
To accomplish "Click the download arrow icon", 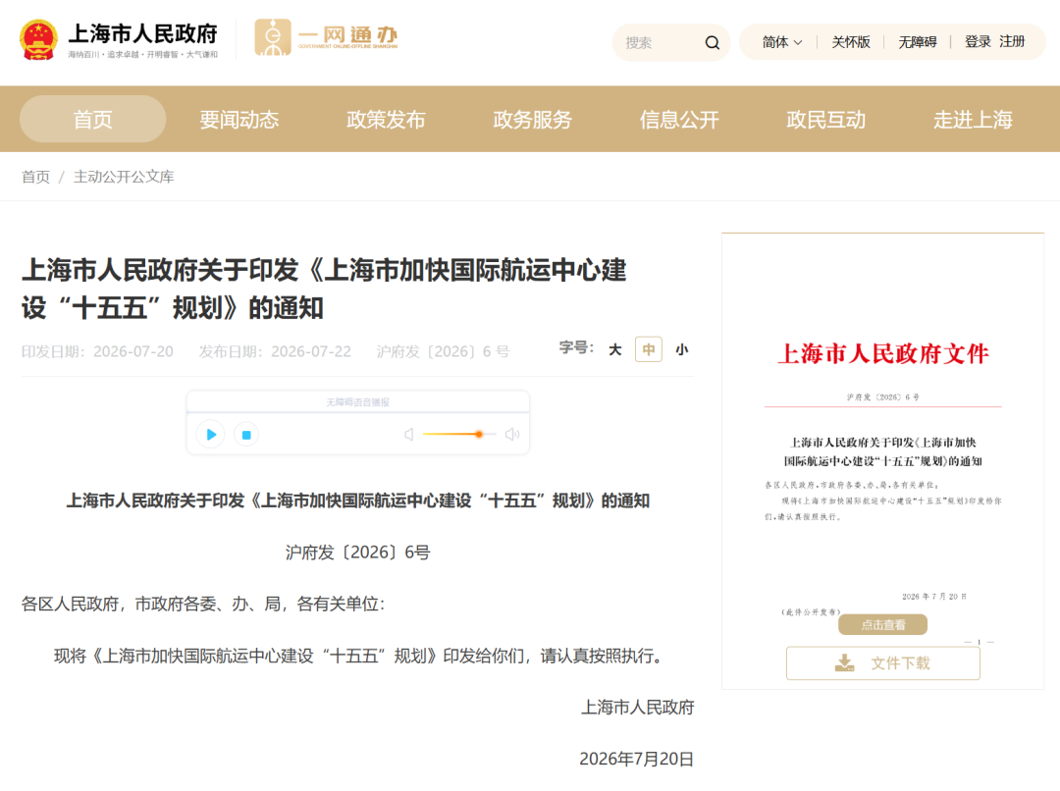I will tap(844, 663).
